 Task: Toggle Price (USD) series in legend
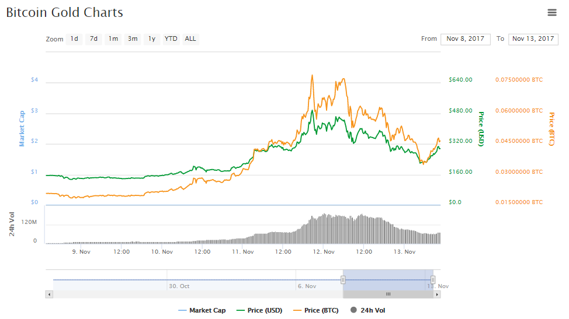click(x=259, y=310)
